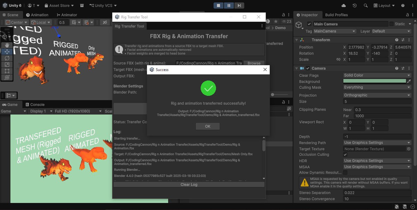417x210 pixels.
Task: Open the Unity cloud services icon
Action: coord(344,6)
